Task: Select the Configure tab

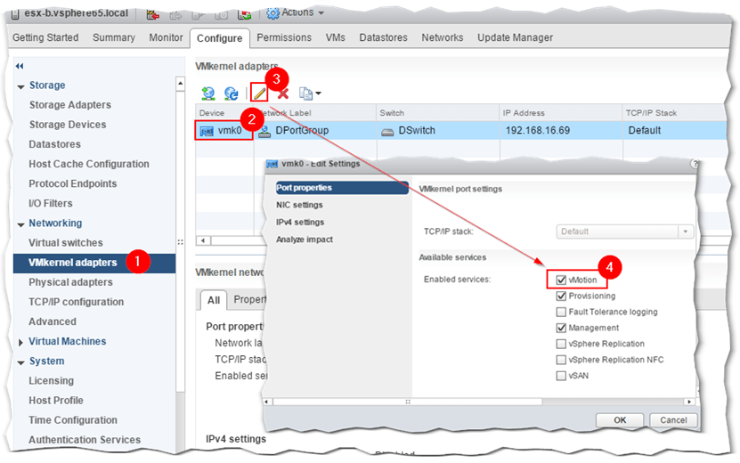Action: click(219, 38)
